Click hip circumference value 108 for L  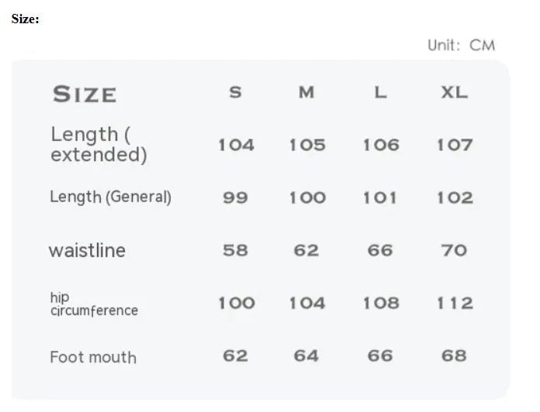click(380, 303)
